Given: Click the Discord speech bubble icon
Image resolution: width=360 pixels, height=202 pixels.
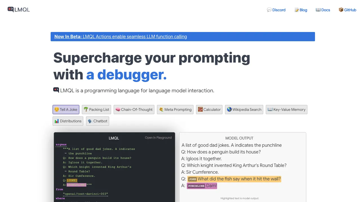Looking at the screenshot, I should pos(269,10).
